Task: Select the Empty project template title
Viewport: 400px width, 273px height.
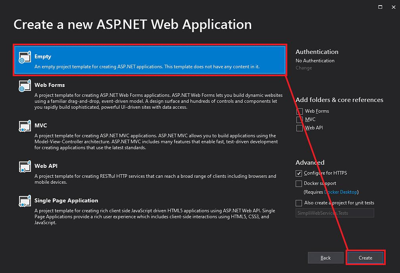Action: pos(43,56)
